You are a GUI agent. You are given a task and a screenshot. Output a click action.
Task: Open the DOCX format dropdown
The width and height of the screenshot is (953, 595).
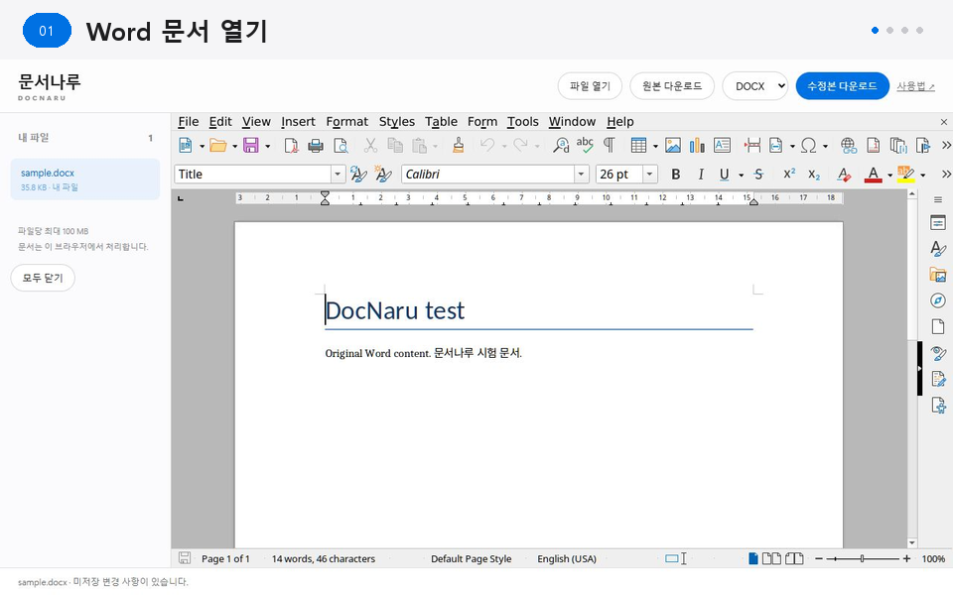click(x=754, y=86)
